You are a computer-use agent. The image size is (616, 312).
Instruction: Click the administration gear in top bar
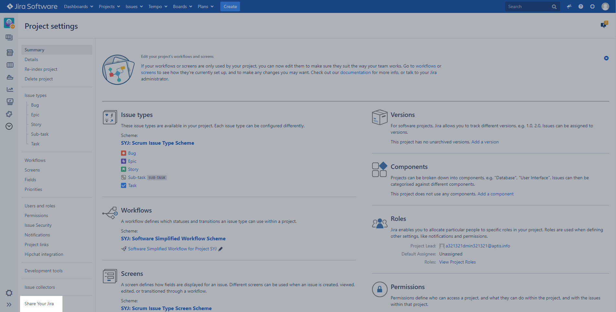(x=592, y=6)
